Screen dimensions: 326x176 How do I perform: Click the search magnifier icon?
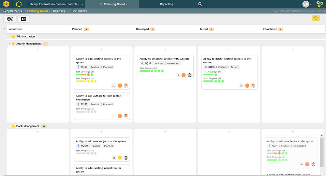pyautogui.click(x=200, y=4)
